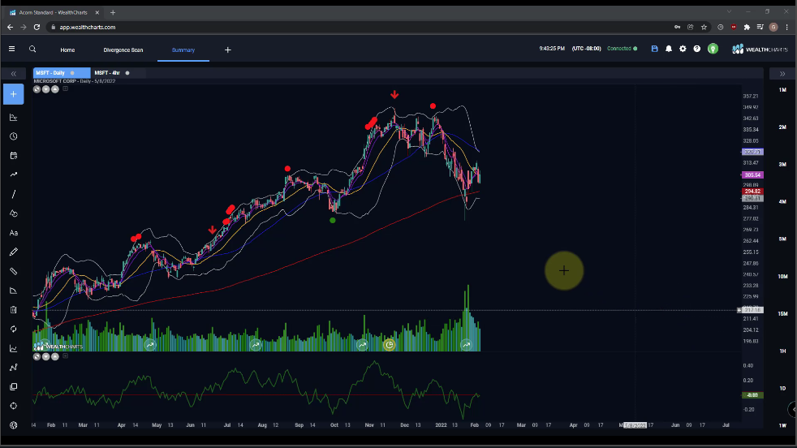The height and width of the screenshot is (448, 797).
Task: Choose the 2M option in right panel
Action: coord(782,127)
